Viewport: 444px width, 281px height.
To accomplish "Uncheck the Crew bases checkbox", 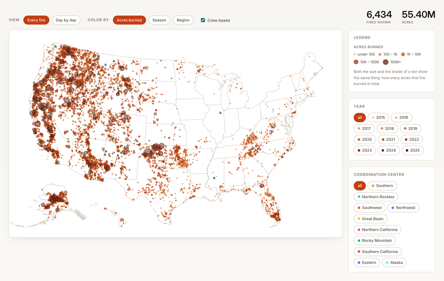I will (x=203, y=20).
